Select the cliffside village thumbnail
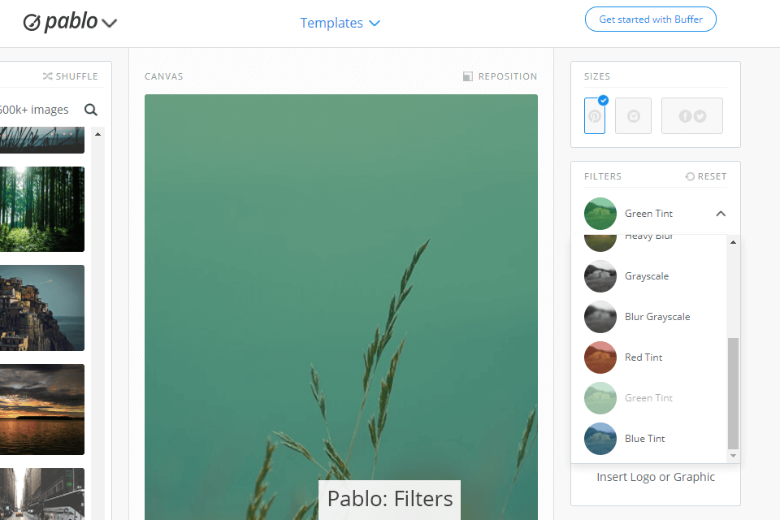The height and width of the screenshot is (520, 780). [x=41, y=307]
